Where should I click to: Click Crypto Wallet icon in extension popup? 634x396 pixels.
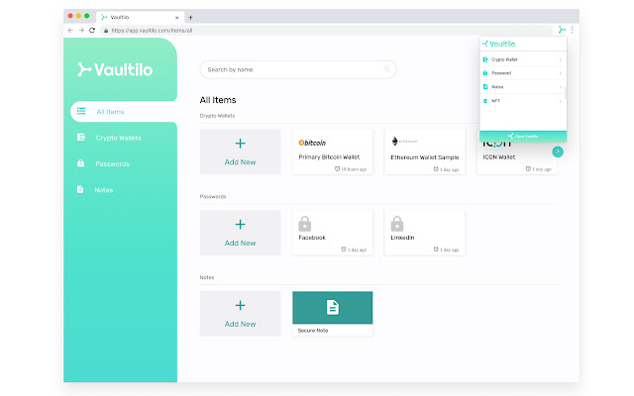[x=485, y=59]
